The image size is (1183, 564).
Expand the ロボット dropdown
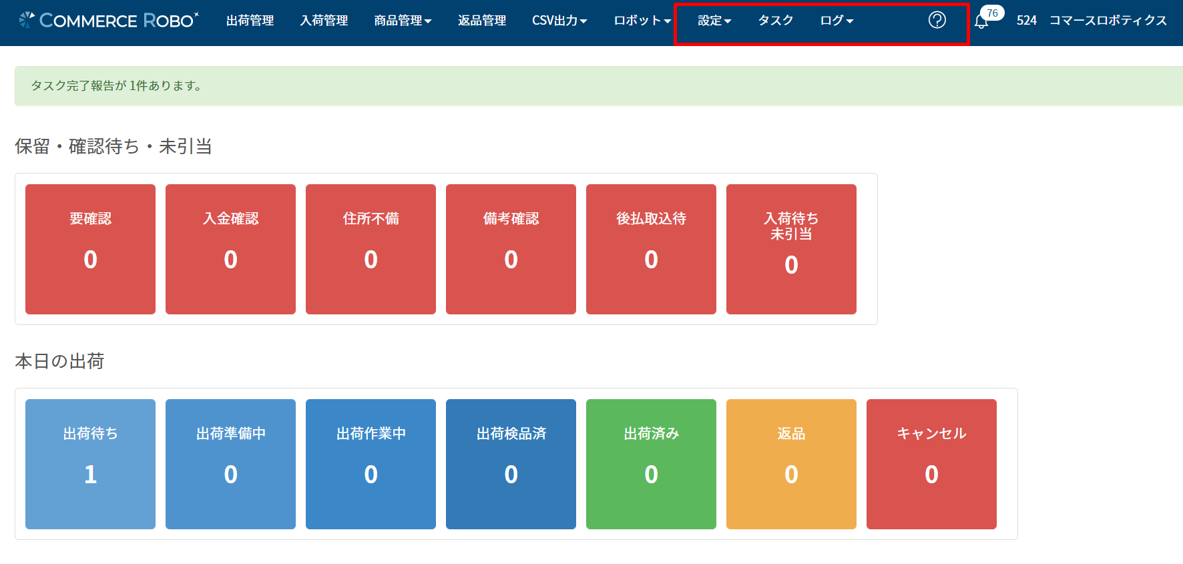pos(642,21)
